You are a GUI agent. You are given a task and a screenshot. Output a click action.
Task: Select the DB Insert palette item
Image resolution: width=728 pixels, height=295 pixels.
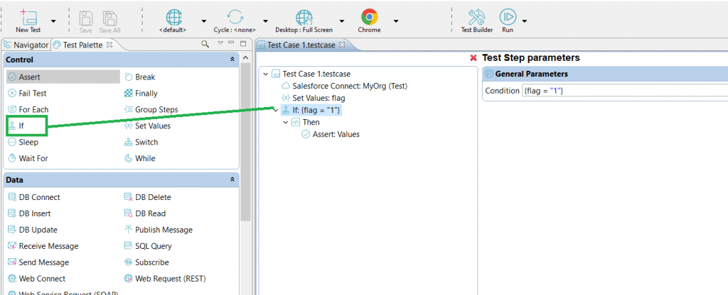point(29,213)
